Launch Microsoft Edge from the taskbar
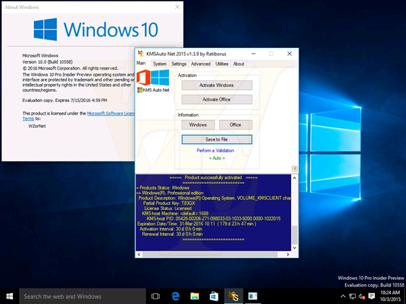 tap(175, 296)
